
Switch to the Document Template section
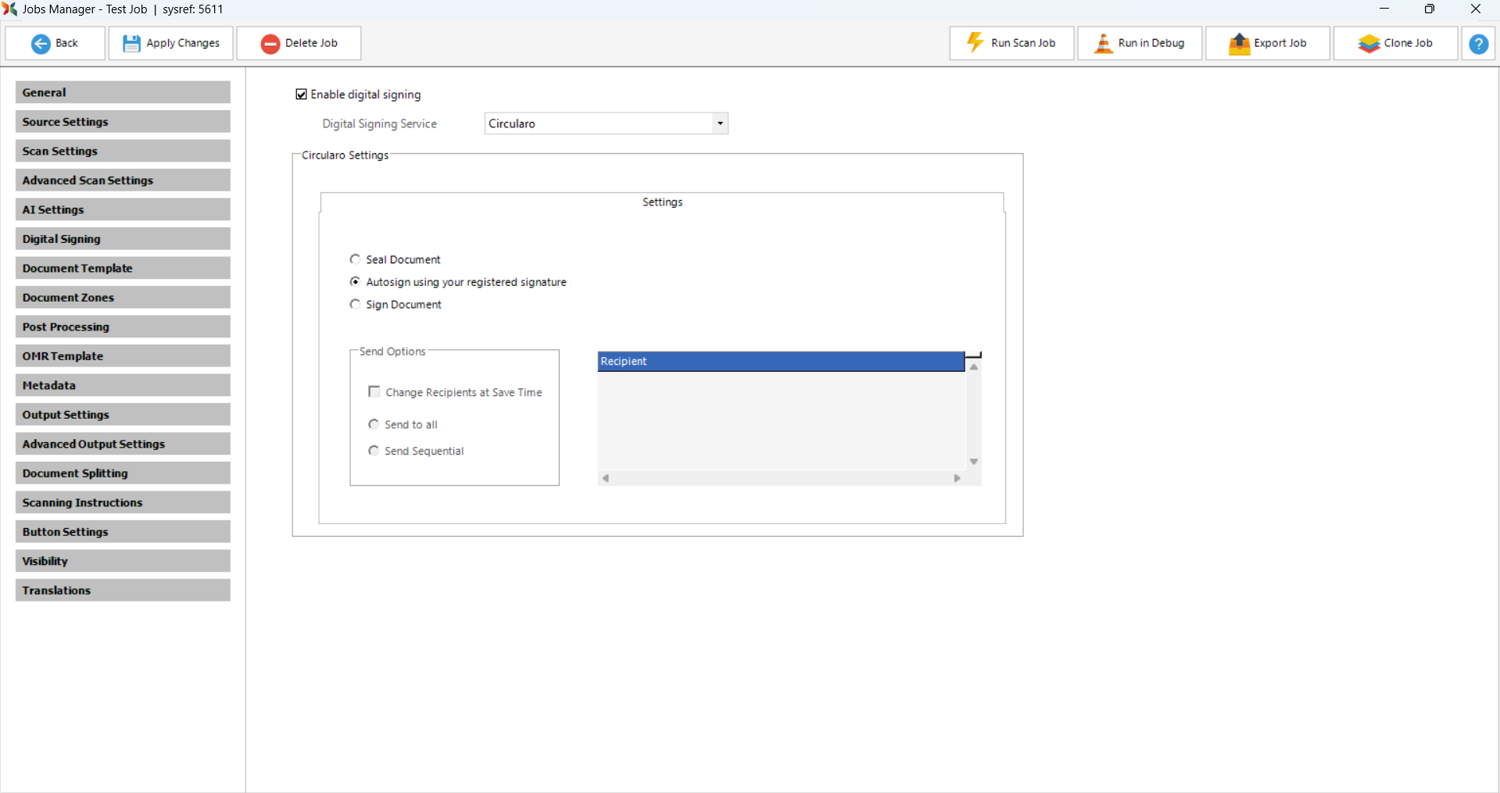click(x=123, y=268)
